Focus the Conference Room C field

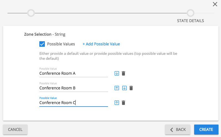[73, 103]
